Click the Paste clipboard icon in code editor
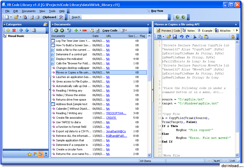Viewport: 245px width, 168px height. [x=206, y=37]
